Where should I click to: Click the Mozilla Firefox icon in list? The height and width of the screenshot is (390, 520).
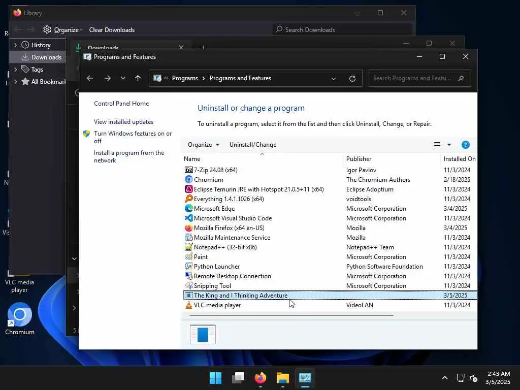click(189, 228)
